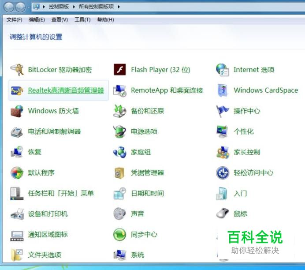Viewport: 305px width, 270px height.
Task: Open the 文件(F) menu
Action: (x=15, y=20)
